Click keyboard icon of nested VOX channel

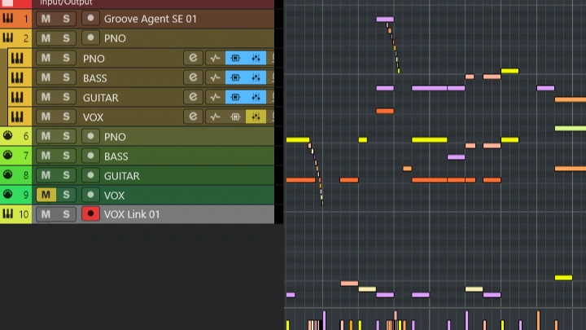17,117
